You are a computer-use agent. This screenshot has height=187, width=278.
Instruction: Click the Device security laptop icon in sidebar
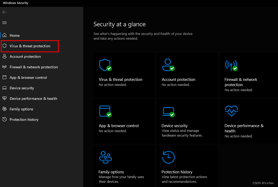click(x=4, y=88)
